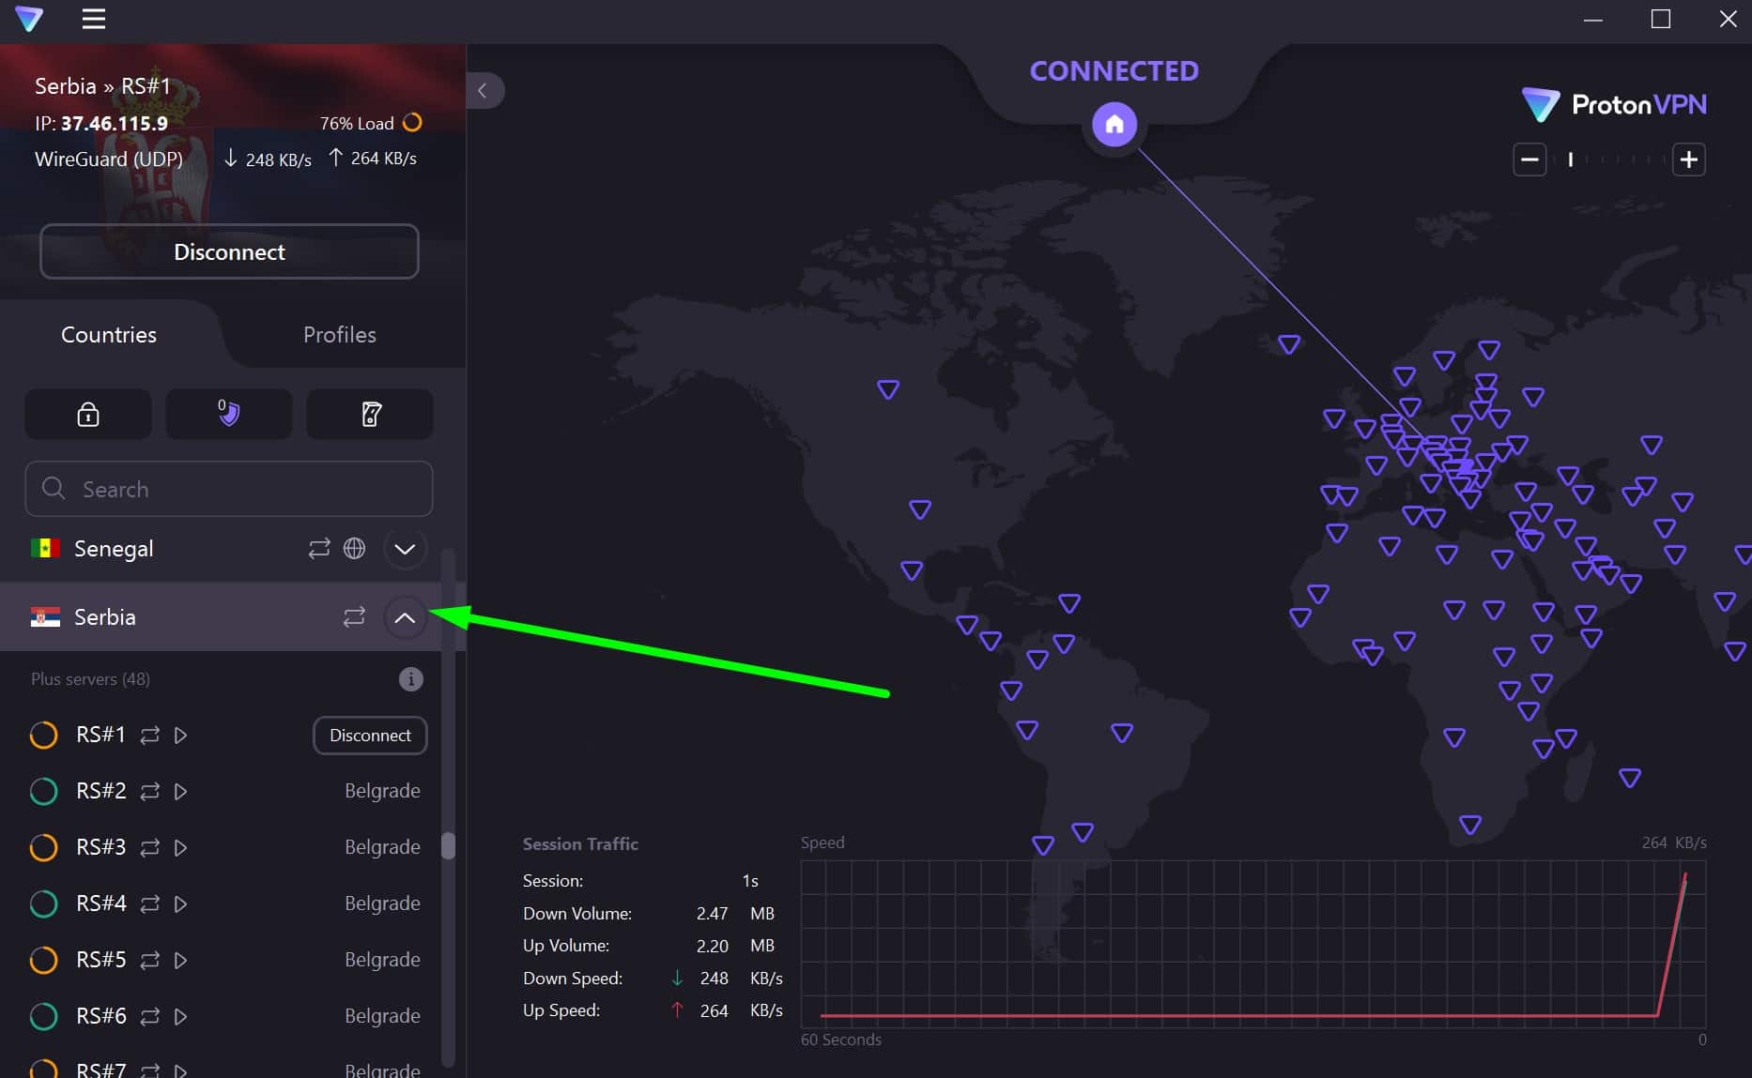Click the search magnifier icon
The image size is (1752, 1078).
pos(54,489)
